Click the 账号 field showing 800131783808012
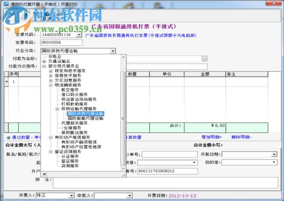Screen dimensions: 284x201 [x=168, y=171]
